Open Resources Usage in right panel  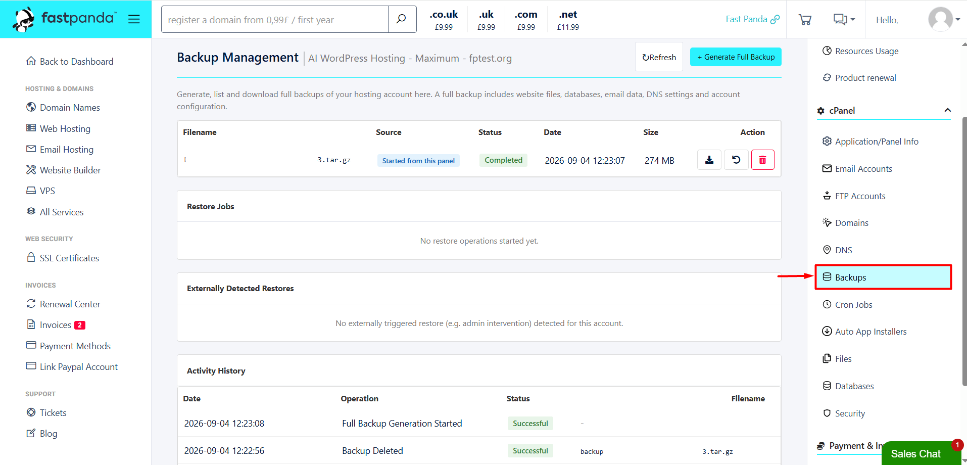pyautogui.click(x=860, y=51)
